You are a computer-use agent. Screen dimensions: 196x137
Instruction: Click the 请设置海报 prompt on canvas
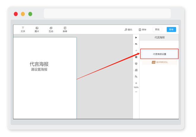[x=39, y=69]
